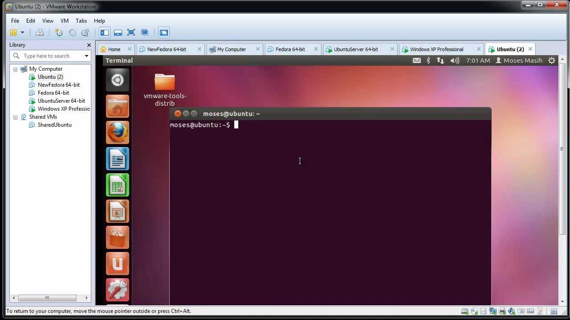
Task: Launch LibreOffice Writer from the launcher
Action: (x=118, y=159)
